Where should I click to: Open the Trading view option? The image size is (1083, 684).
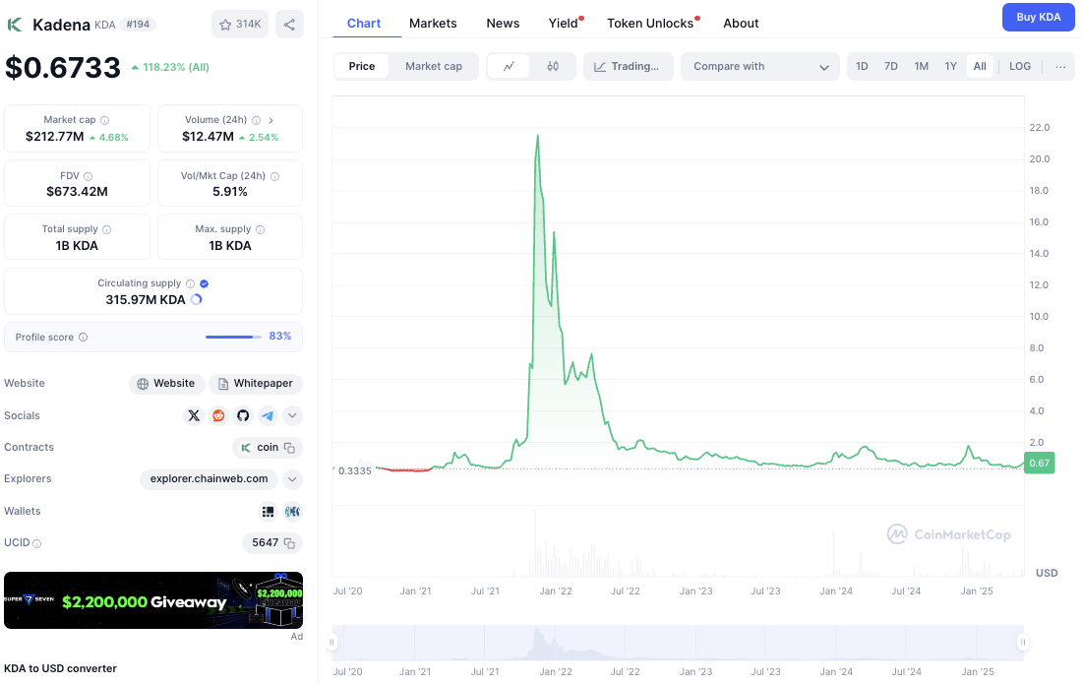(628, 66)
